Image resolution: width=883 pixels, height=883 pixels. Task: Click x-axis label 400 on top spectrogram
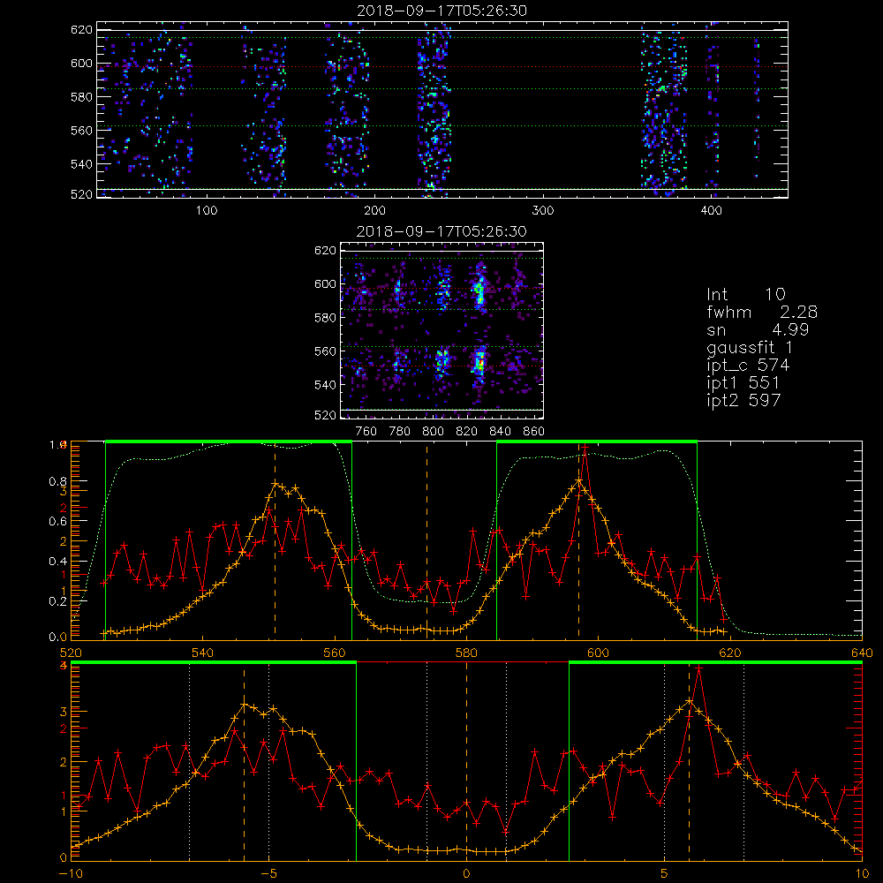(711, 211)
